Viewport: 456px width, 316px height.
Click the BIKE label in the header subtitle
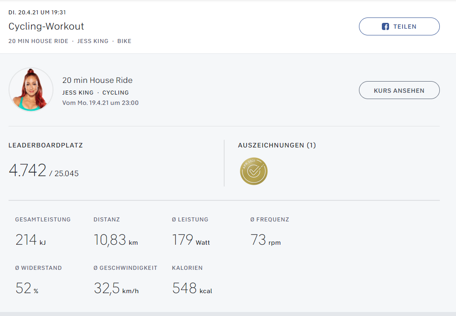pyautogui.click(x=124, y=41)
